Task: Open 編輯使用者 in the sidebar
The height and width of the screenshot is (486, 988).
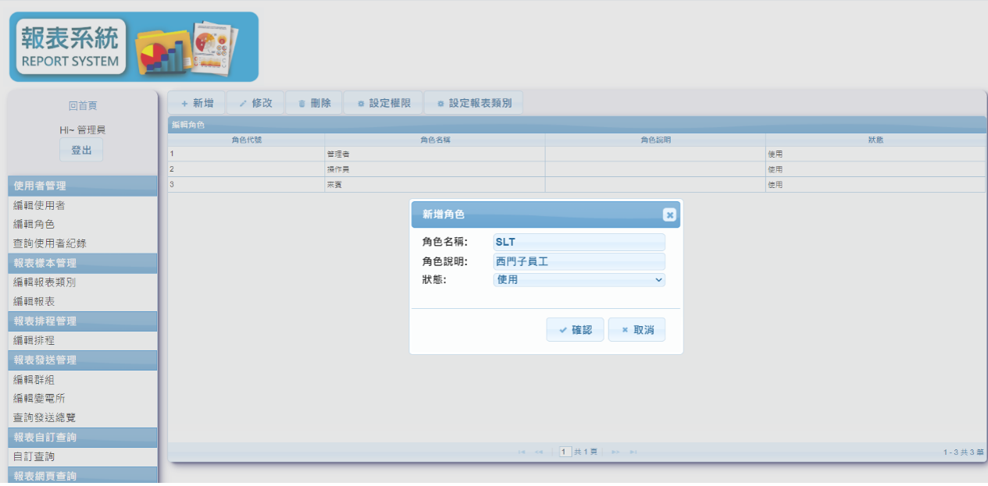Action: coord(39,205)
